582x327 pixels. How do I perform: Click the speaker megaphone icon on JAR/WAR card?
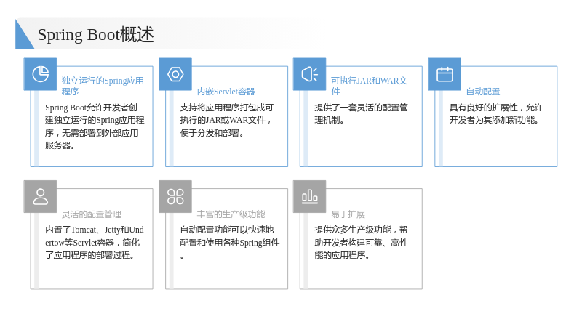(310, 74)
